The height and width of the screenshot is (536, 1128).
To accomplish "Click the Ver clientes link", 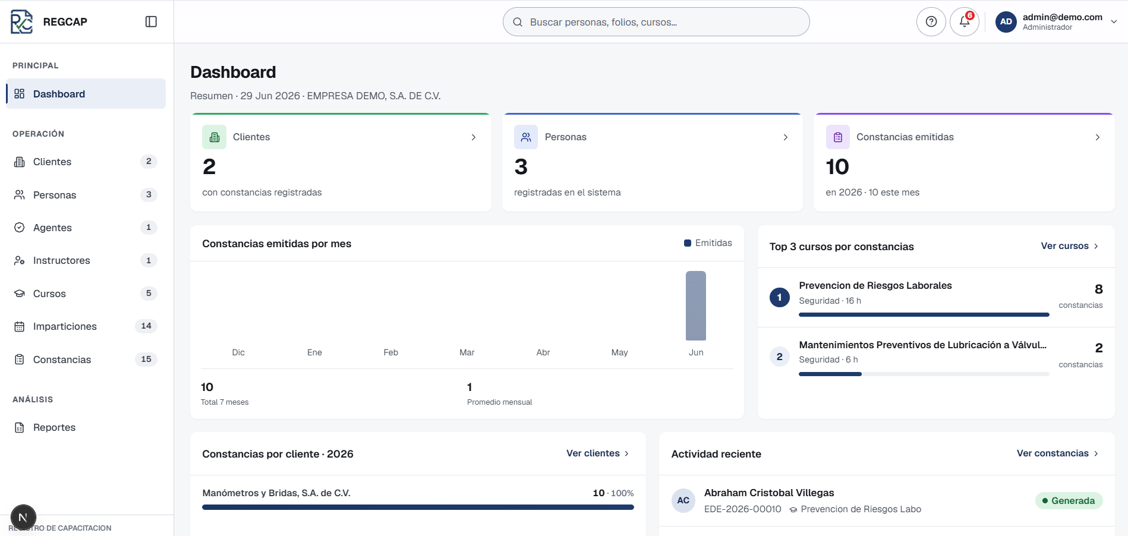I will pyautogui.click(x=598, y=453).
